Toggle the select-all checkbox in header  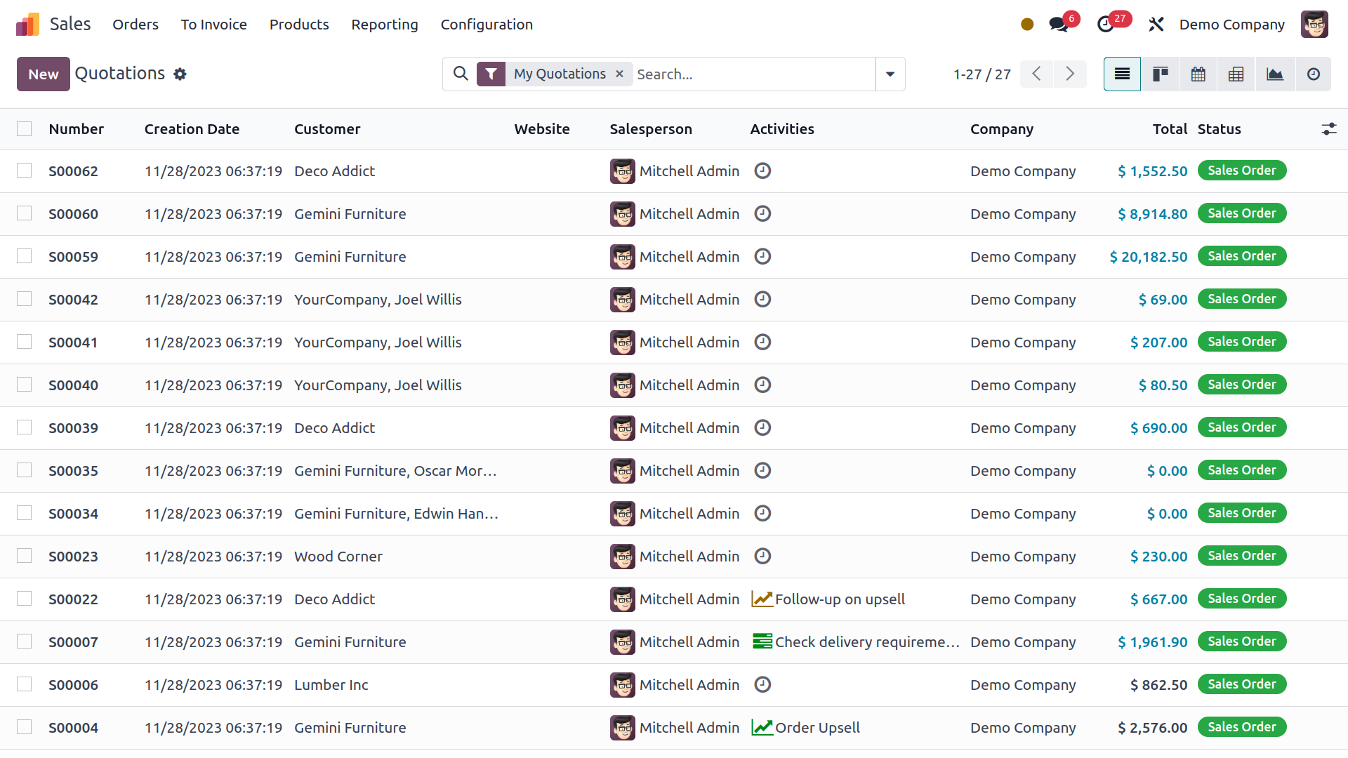pyautogui.click(x=25, y=128)
